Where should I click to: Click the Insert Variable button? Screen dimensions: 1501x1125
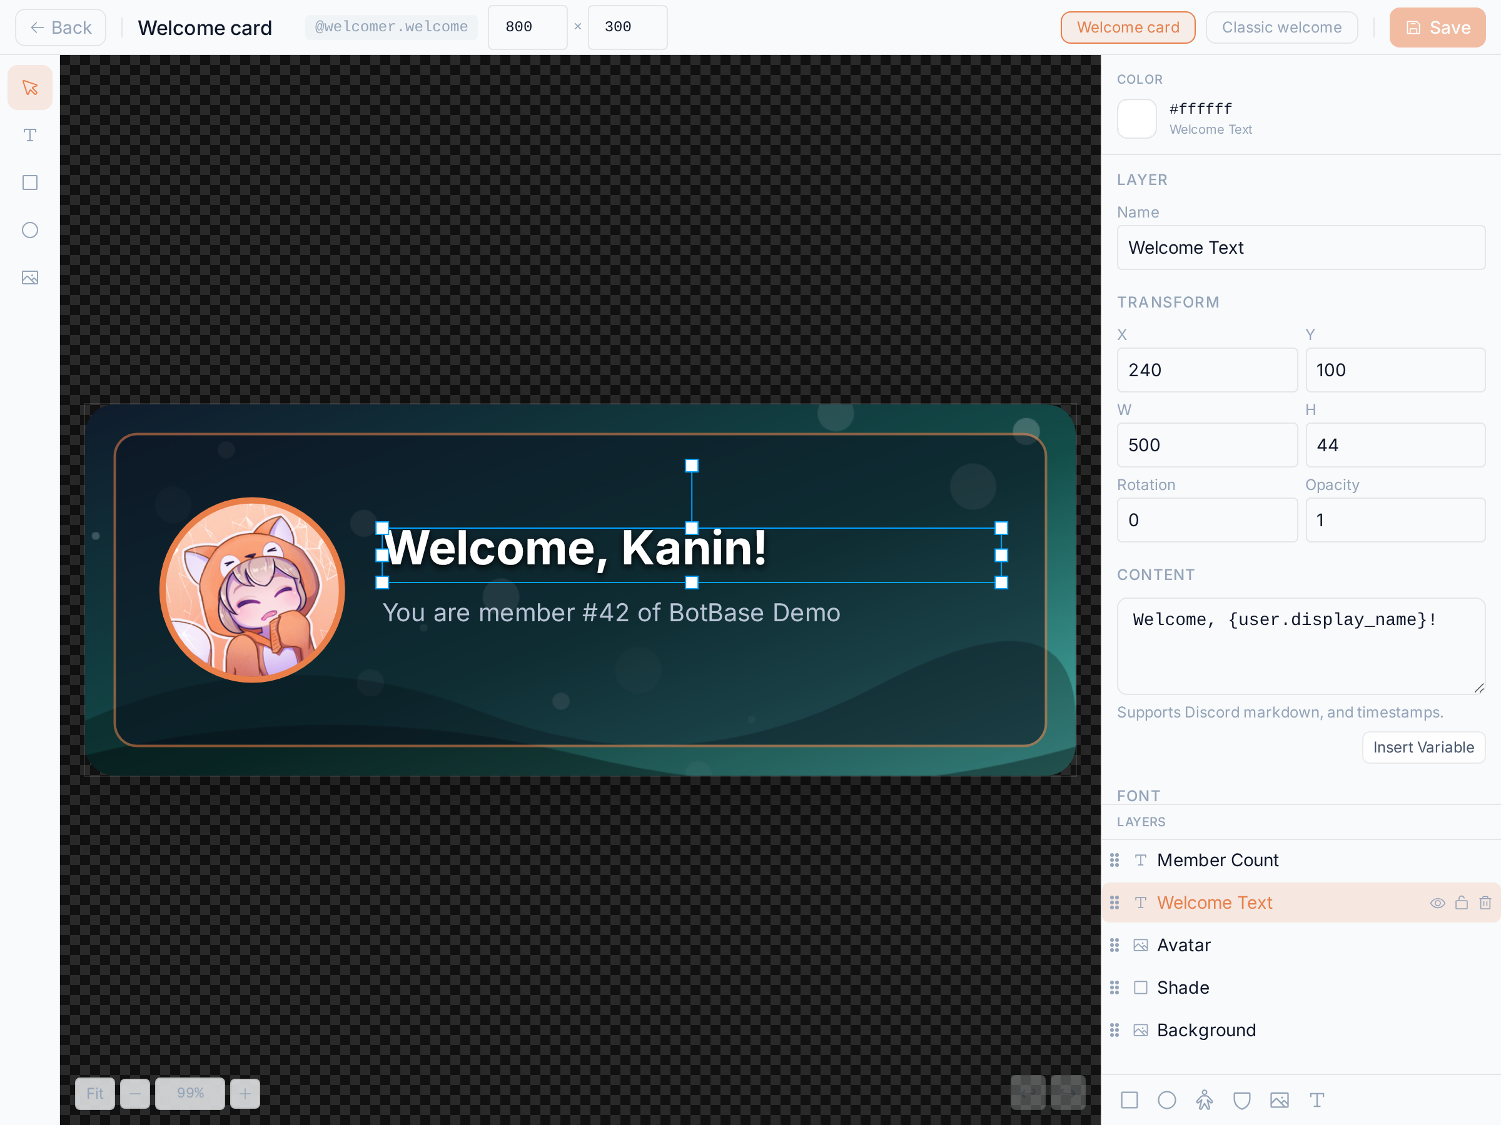tap(1423, 747)
